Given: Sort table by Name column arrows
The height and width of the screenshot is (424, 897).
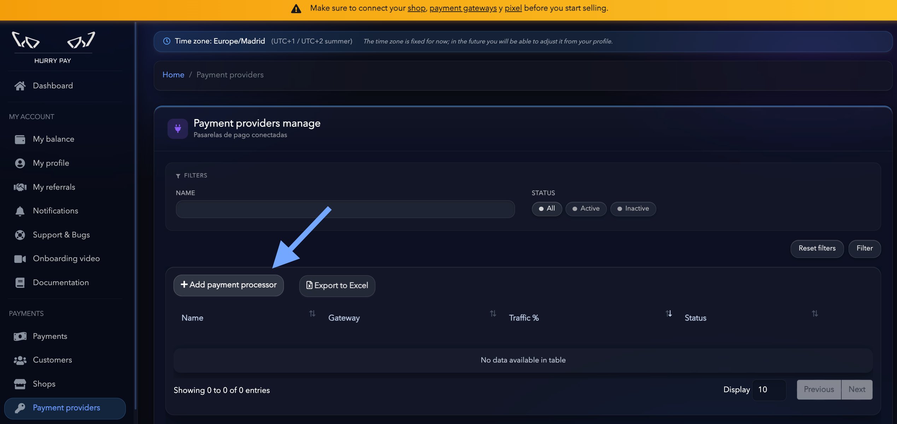Looking at the screenshot, I should (x=312, y=314).
